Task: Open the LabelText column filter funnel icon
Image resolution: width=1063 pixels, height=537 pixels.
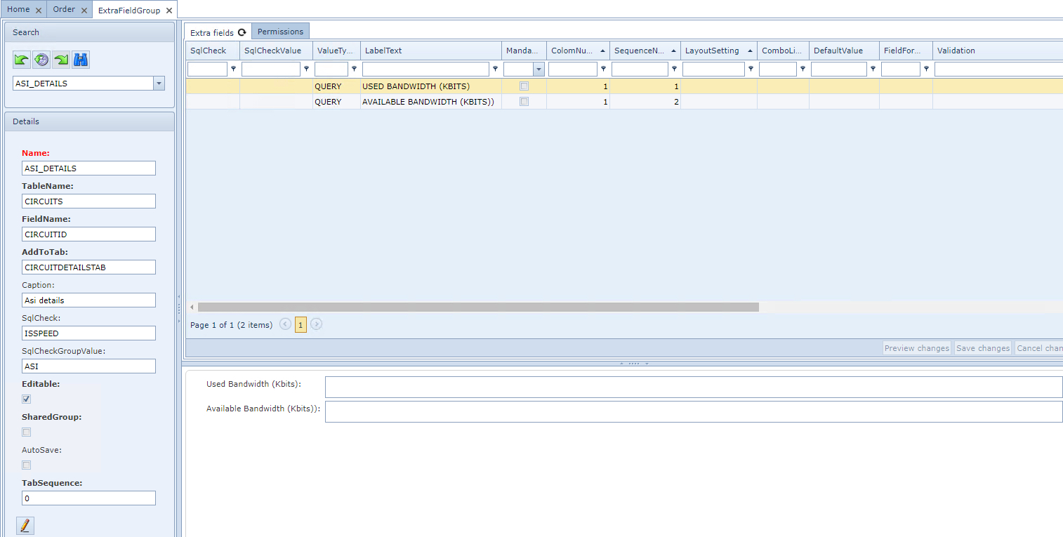Action: 496,69
